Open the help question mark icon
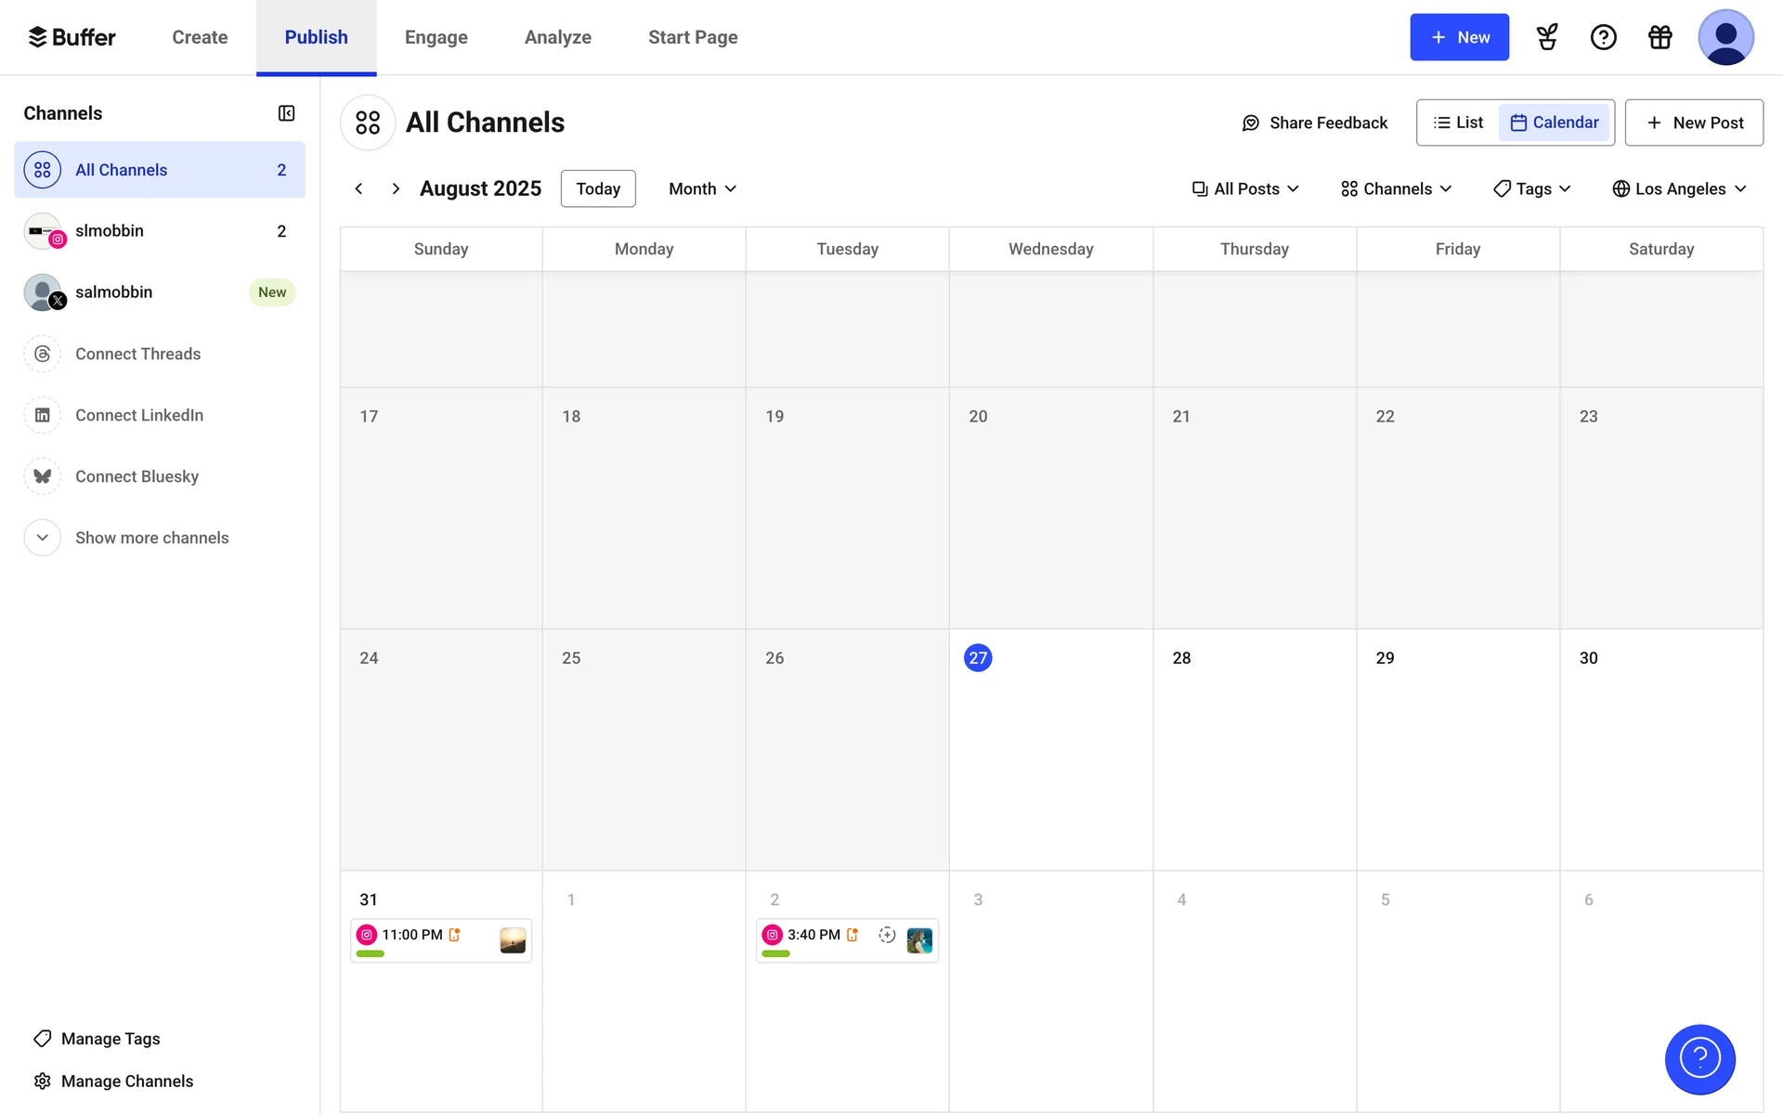The image size is (1783, 1114). point(1603,37)
